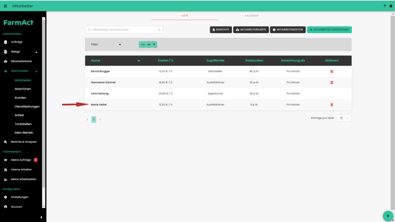Open the hamburger menu icon
Screen dimensions: 395x222
pos(5,6)
